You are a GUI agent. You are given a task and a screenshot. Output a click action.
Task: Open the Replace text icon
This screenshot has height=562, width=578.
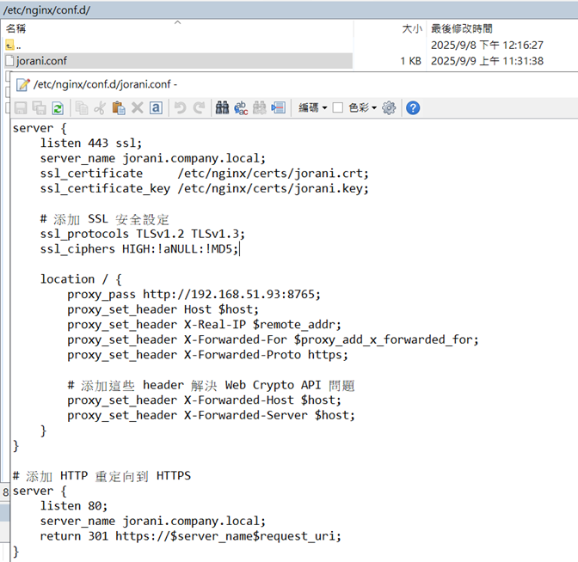click(x=241, y=107)
